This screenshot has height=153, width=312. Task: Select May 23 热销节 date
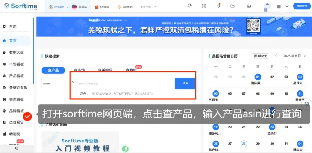[272, 127]
